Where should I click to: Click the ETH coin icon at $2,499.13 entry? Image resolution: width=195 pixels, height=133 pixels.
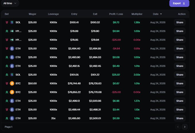(12, 101)
